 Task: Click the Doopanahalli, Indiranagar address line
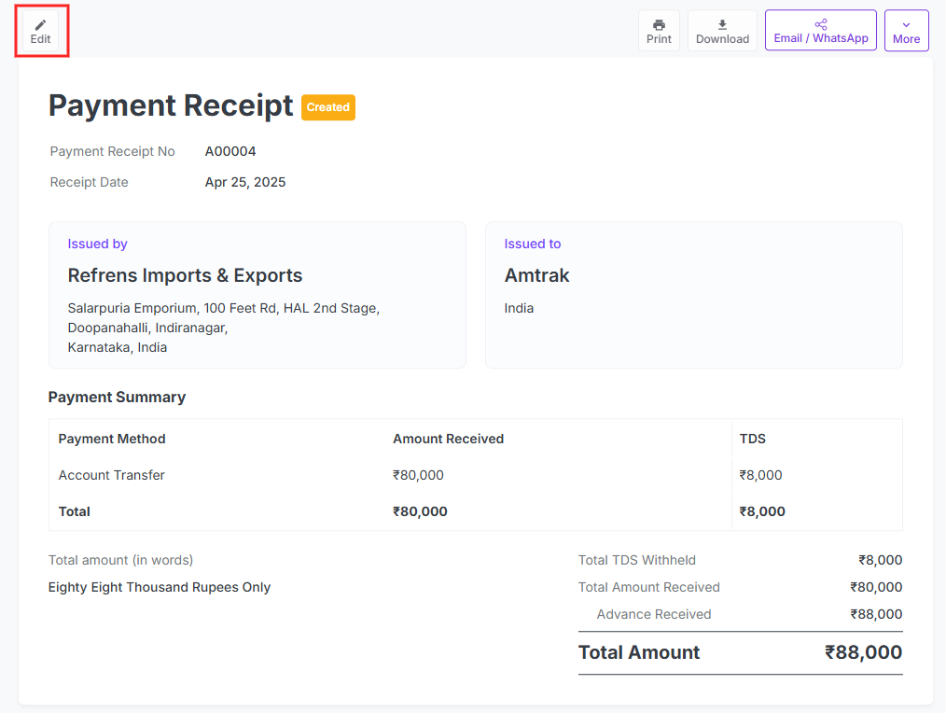pyautogui.click(x=147, y=328)
